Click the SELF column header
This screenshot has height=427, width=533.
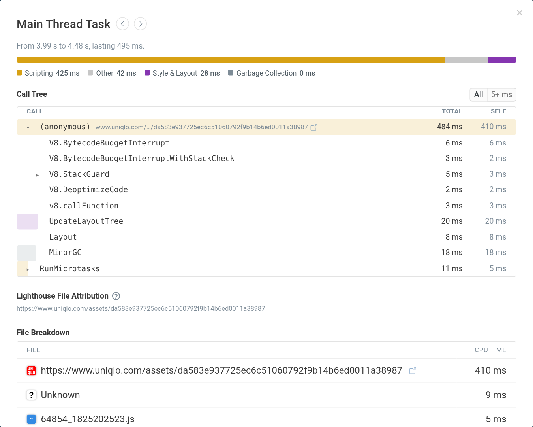coord(498,111)
